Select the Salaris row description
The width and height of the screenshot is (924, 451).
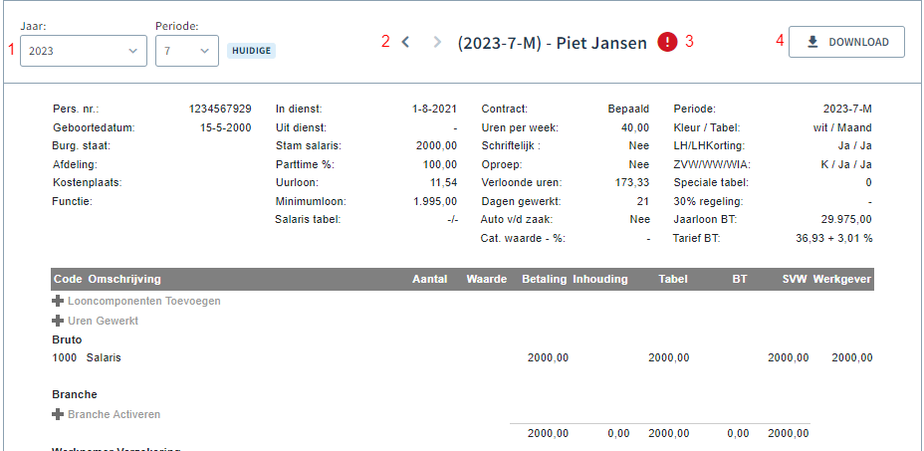(104, 357)
